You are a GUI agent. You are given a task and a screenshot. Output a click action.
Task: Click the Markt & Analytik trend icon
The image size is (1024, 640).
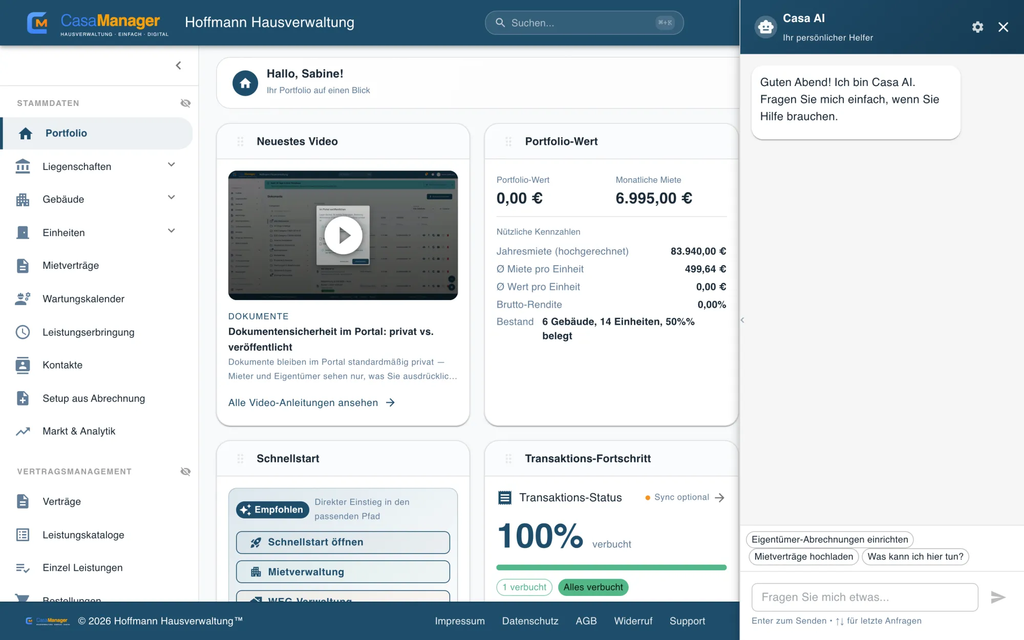click(23, 432)
